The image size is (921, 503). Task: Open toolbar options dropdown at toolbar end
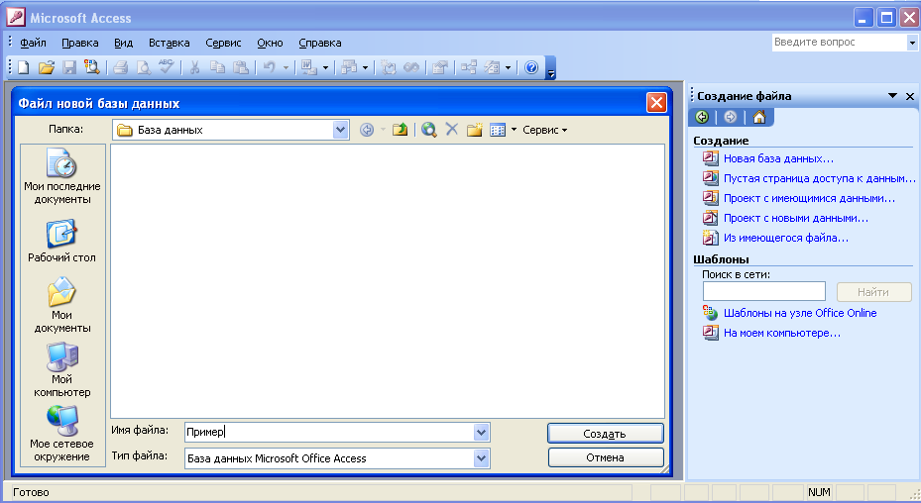pyautogui.click(x=551, y=68)
